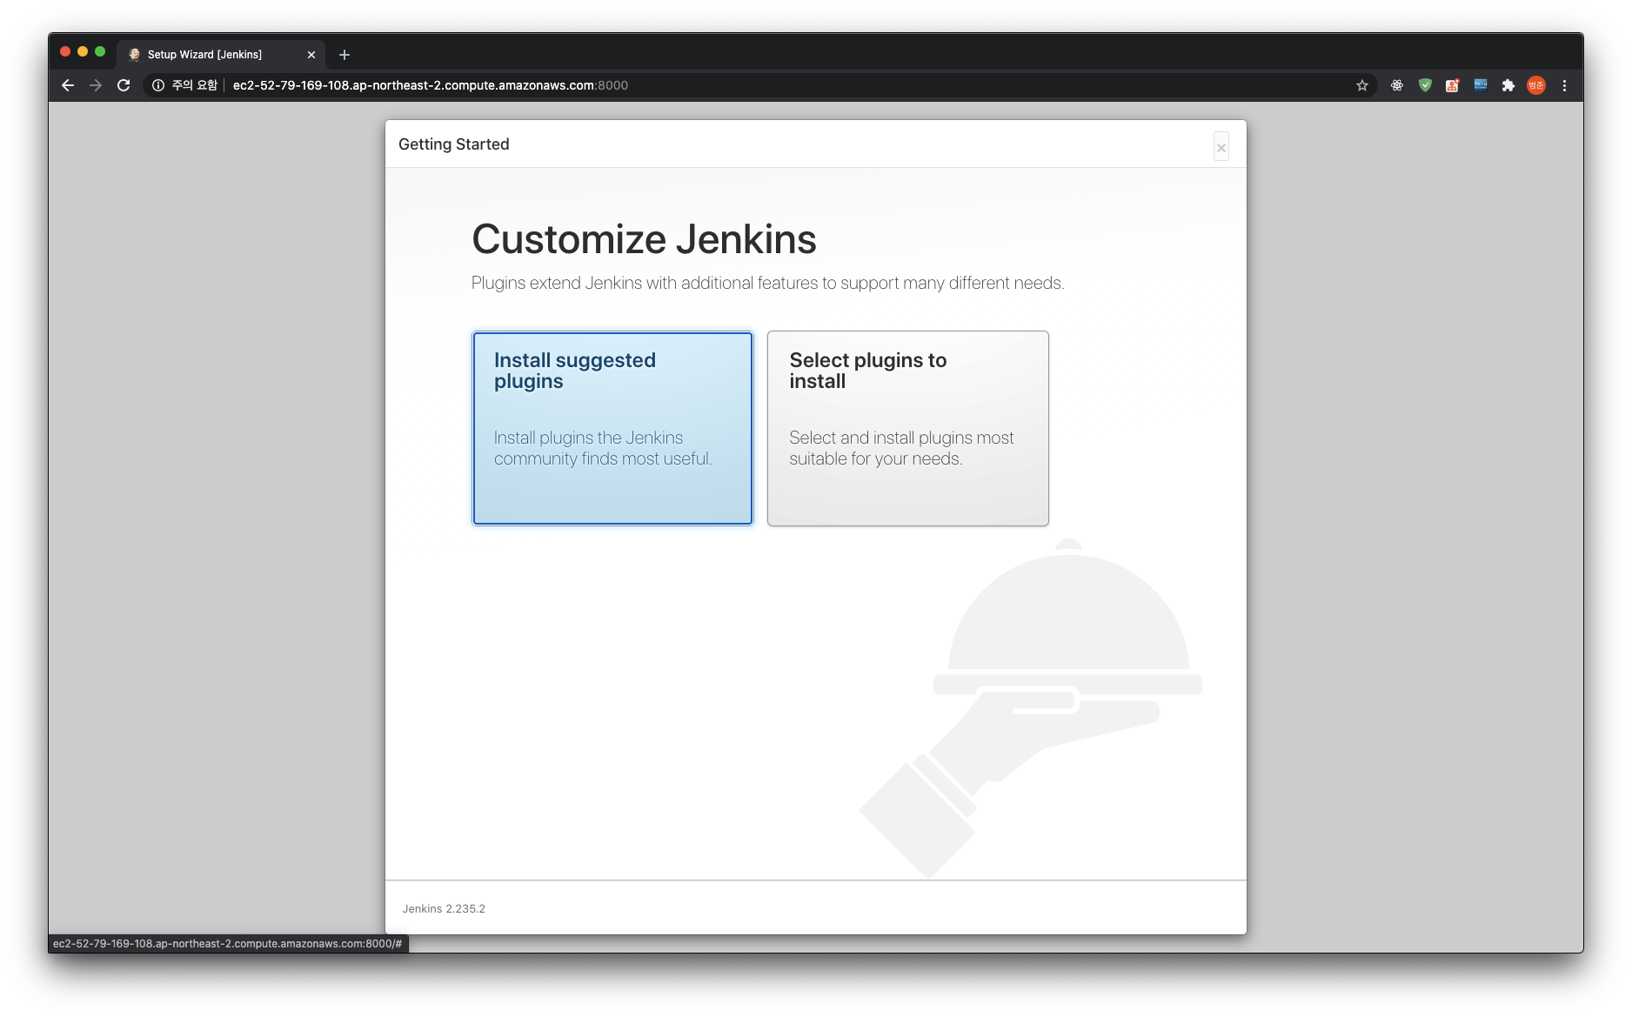
Task: Click the site info warning icon
Action: (x=158, y=85)
